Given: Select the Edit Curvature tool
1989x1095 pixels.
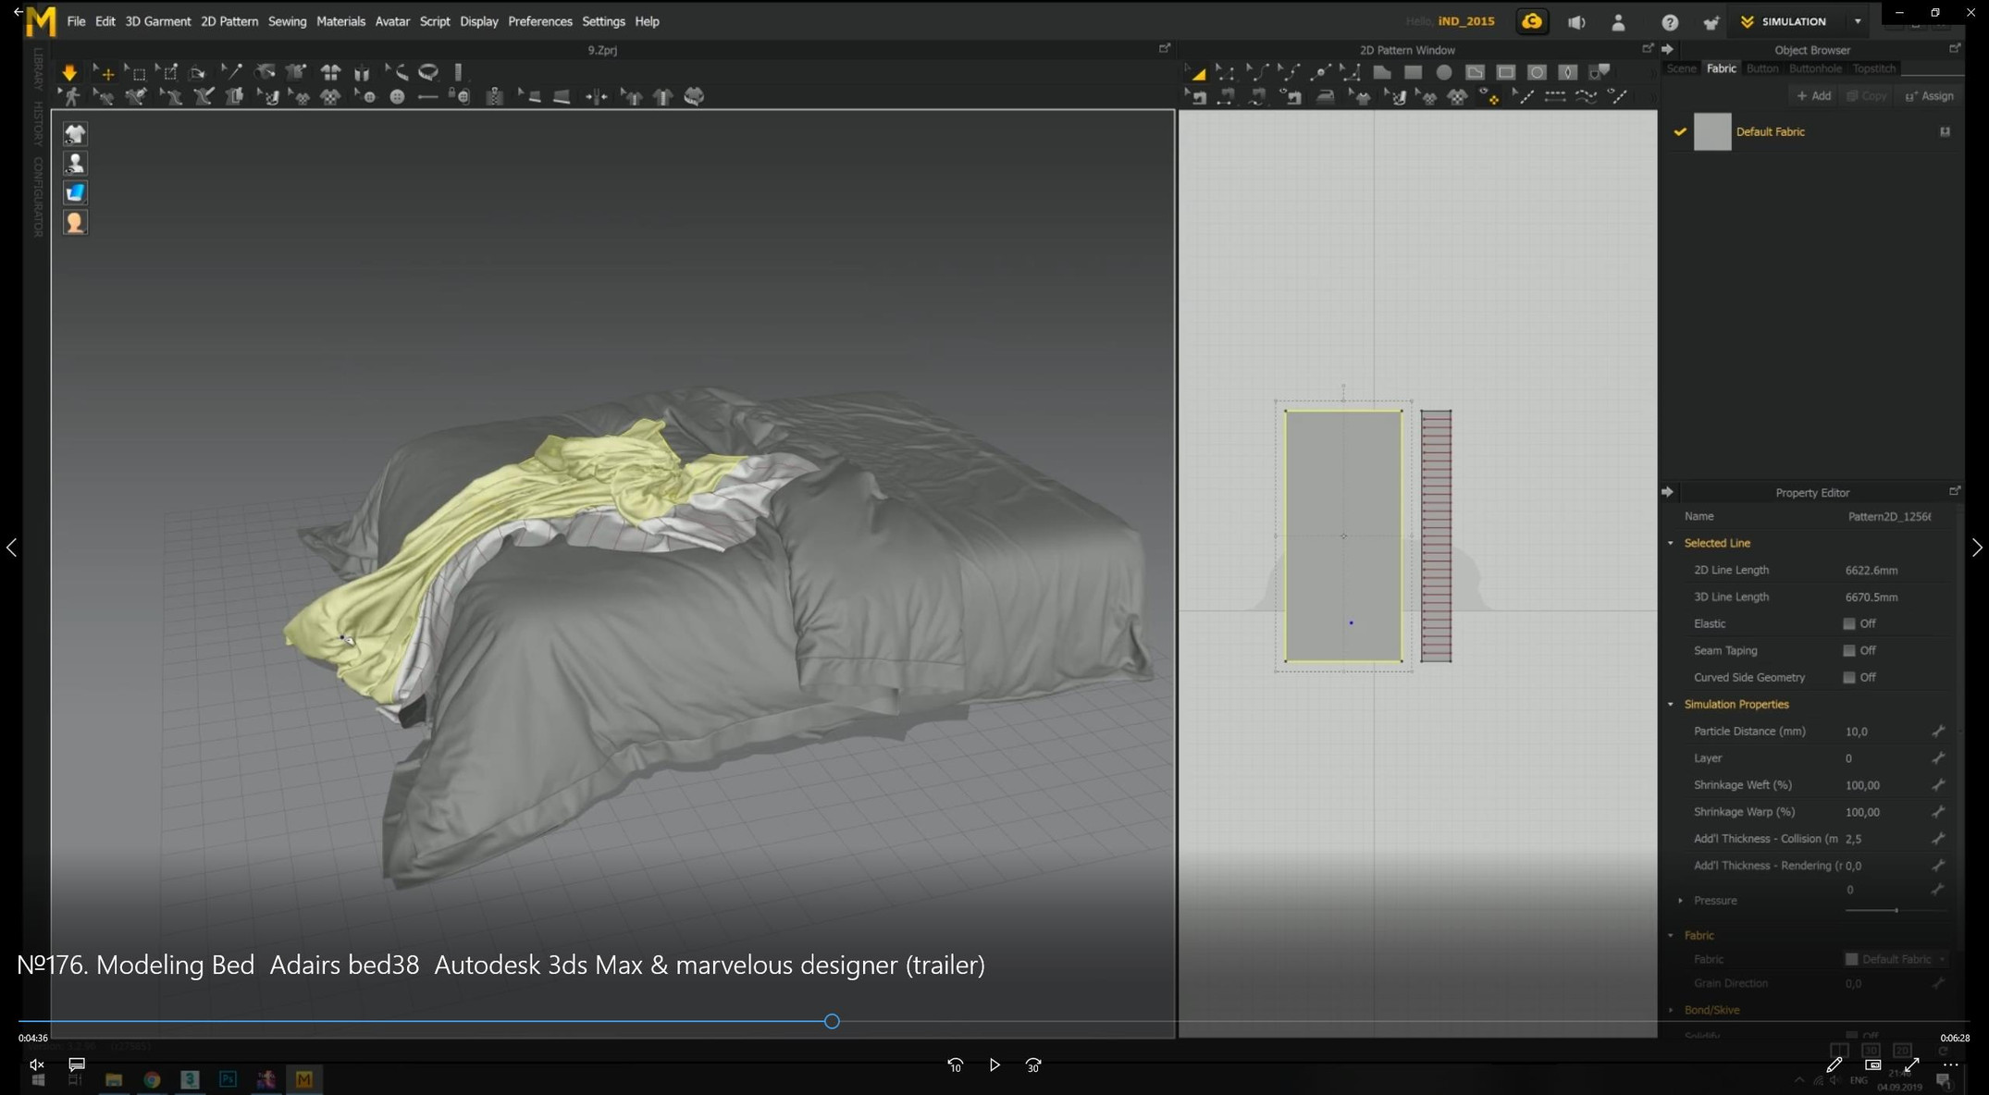Looking at the screenshot, I should pyautogui.click(x=1256, y=72).
